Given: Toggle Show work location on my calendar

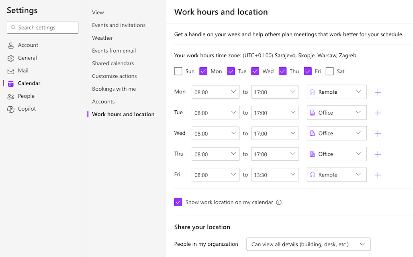Looking at the screenshot, I should [x=178, y=202].
